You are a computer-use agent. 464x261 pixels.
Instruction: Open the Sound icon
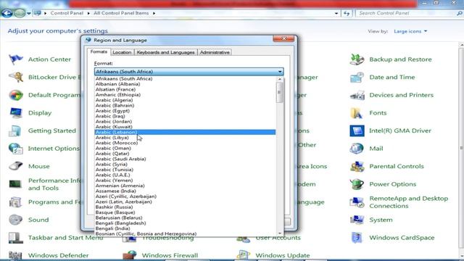click(16, 220)
